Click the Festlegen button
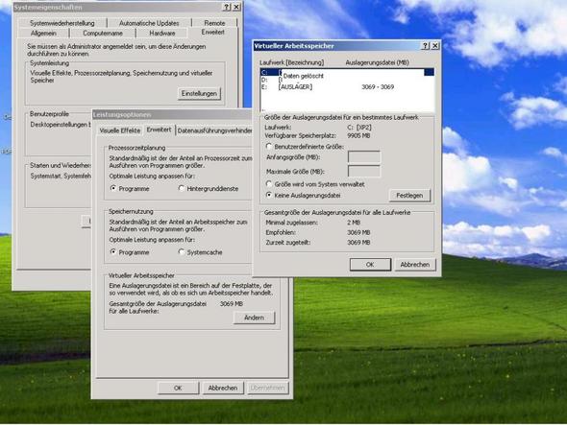 [x=409, y=196]
